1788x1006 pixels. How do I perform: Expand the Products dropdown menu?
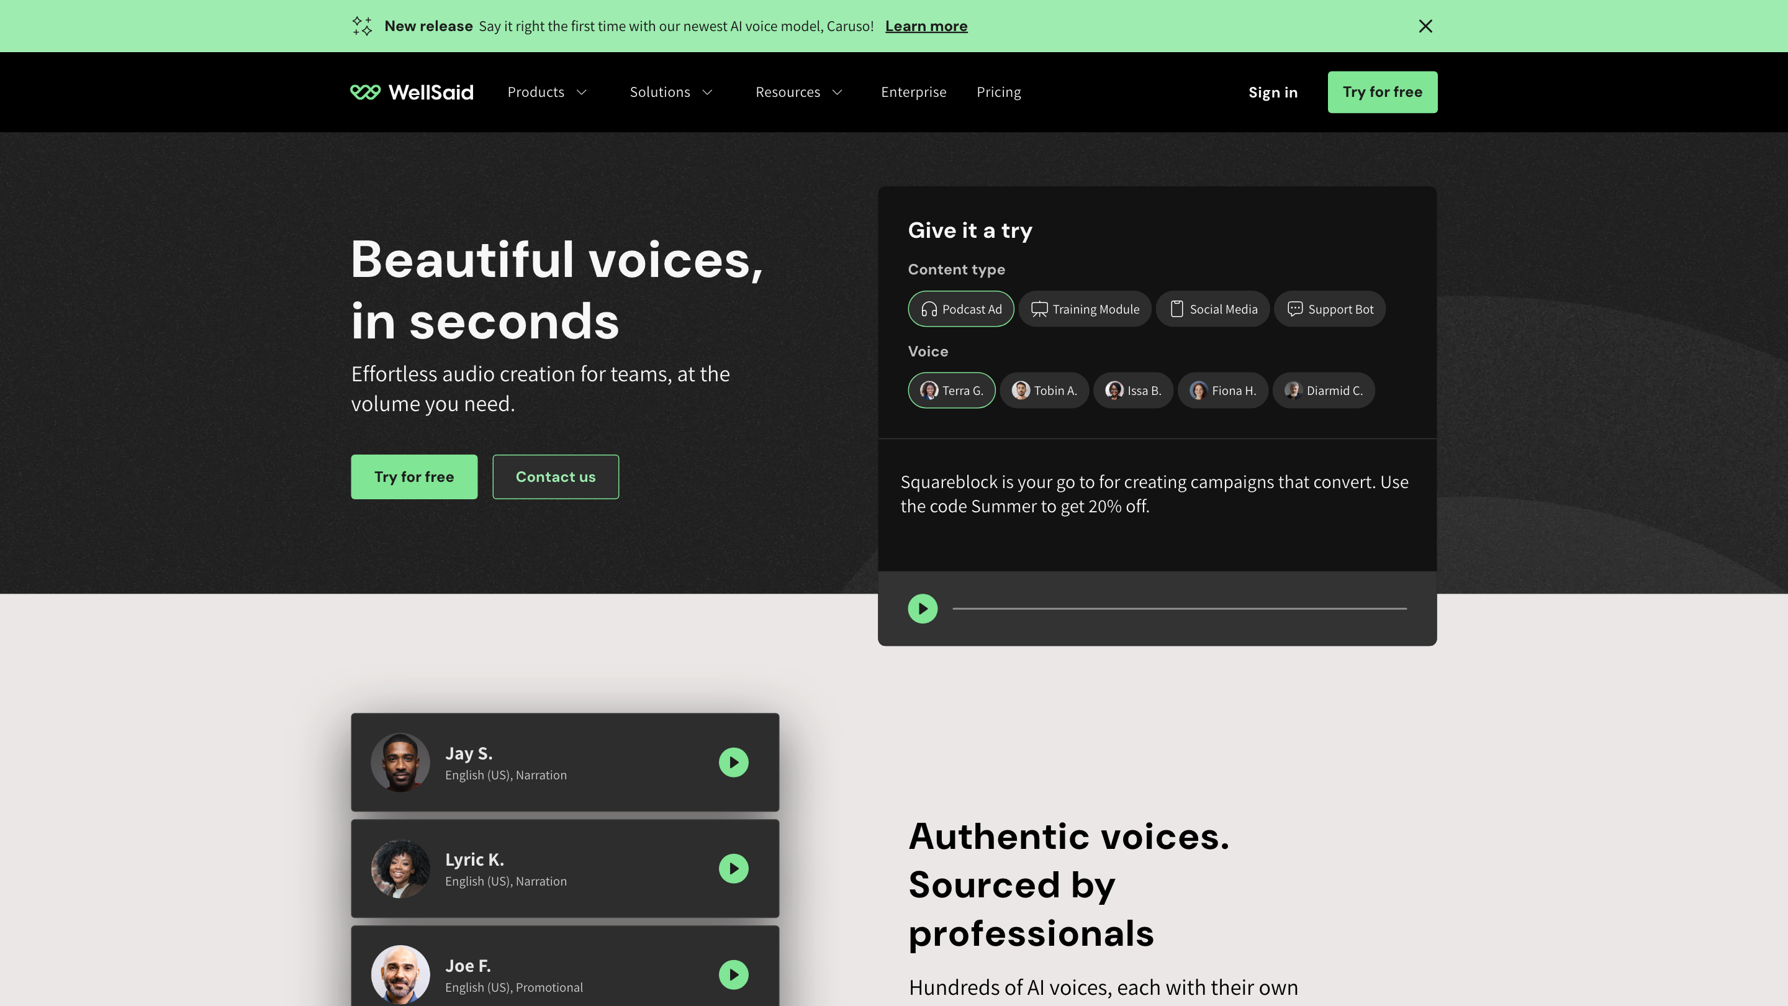547,93
